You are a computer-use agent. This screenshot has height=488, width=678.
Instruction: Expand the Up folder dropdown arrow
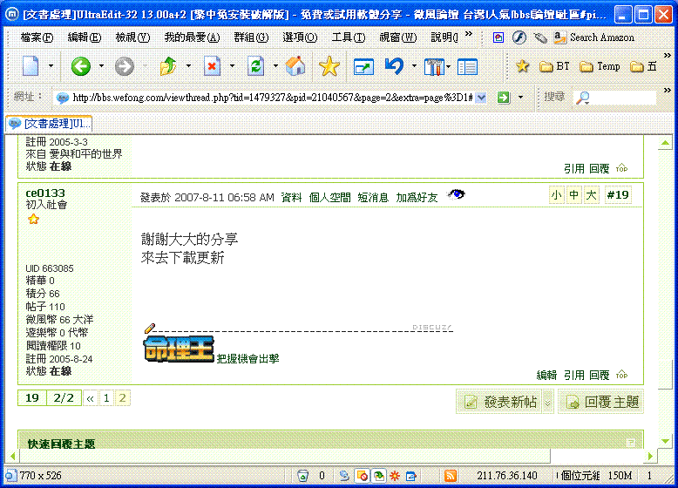[188, 66]
